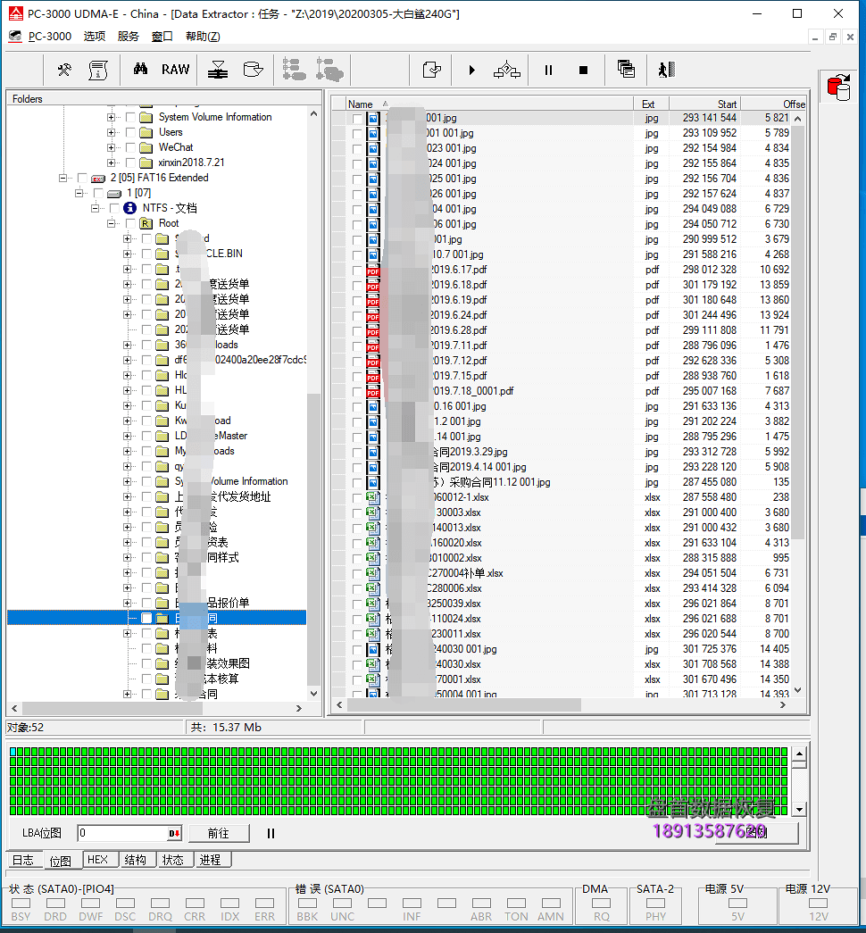Click the red database icon at right

click(838, 87)
